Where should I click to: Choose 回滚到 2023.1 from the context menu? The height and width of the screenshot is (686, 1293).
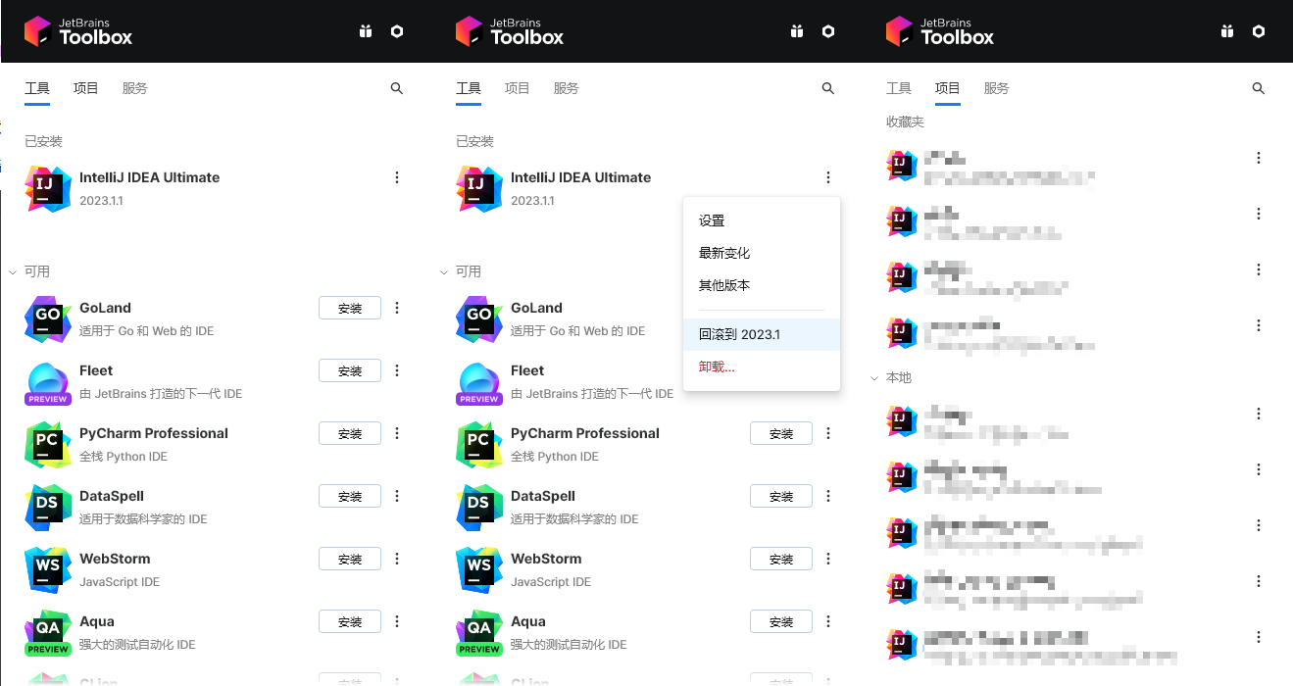point(762,334)
